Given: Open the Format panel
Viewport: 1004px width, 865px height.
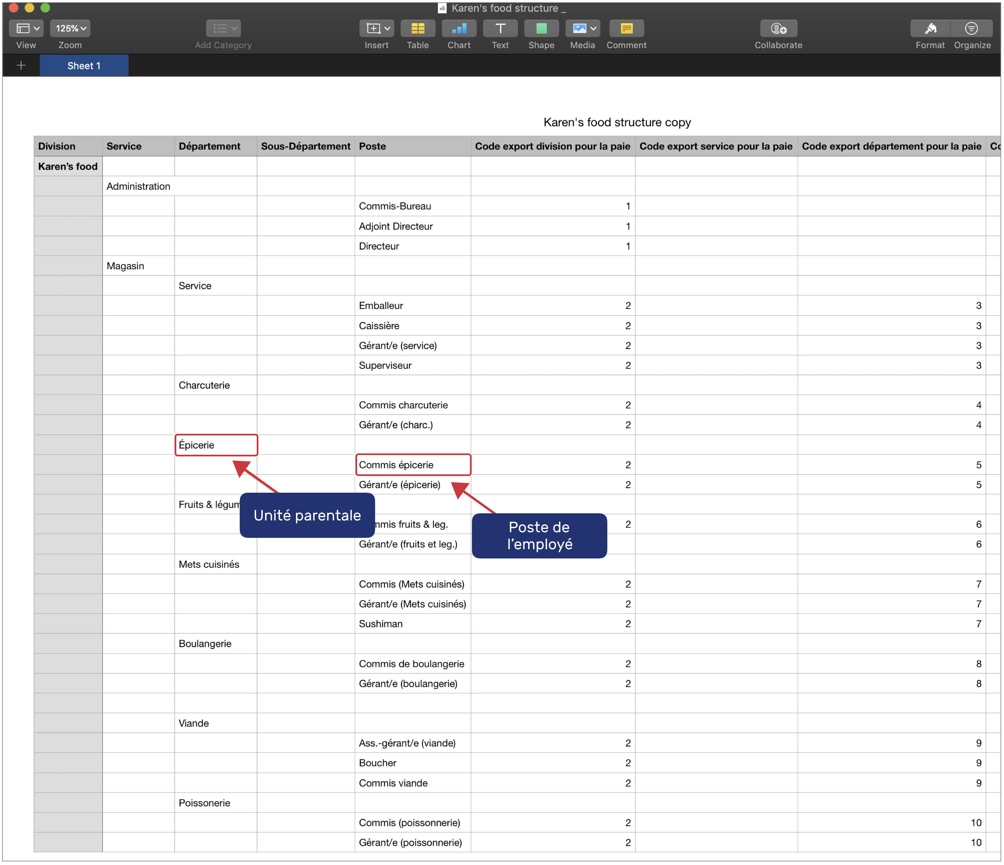Looking at the screenshot, I should pyautogui.click(x=930, y=28).
